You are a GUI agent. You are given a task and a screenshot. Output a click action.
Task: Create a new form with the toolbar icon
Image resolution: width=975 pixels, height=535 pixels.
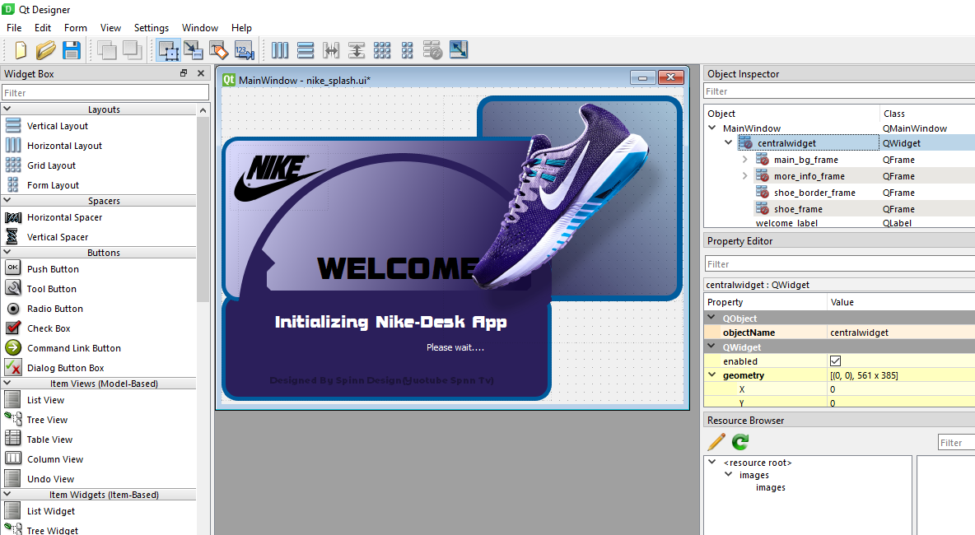click(21, 50)
